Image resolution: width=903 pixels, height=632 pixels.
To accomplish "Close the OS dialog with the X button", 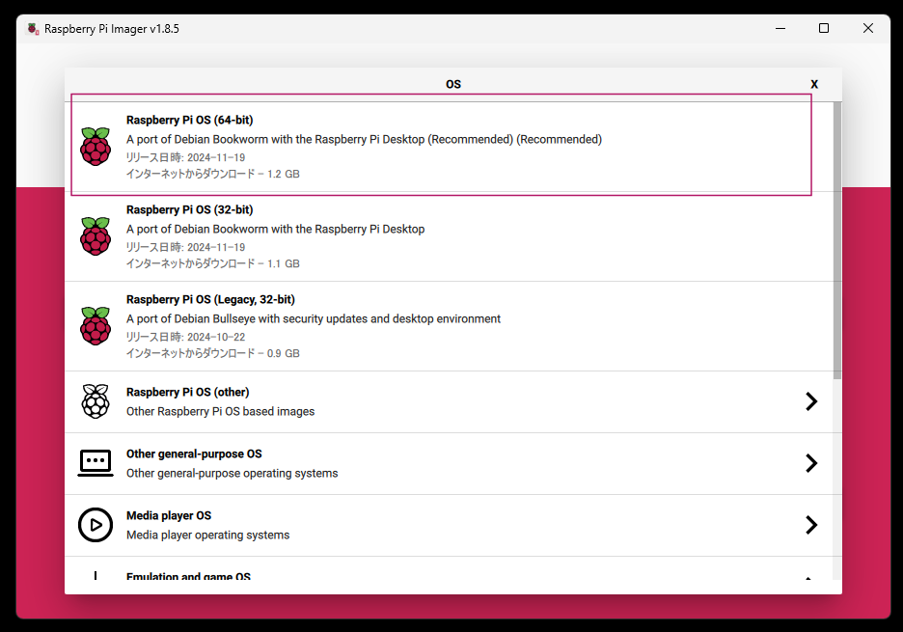I will pyautogui.click(x=814, y=85).
